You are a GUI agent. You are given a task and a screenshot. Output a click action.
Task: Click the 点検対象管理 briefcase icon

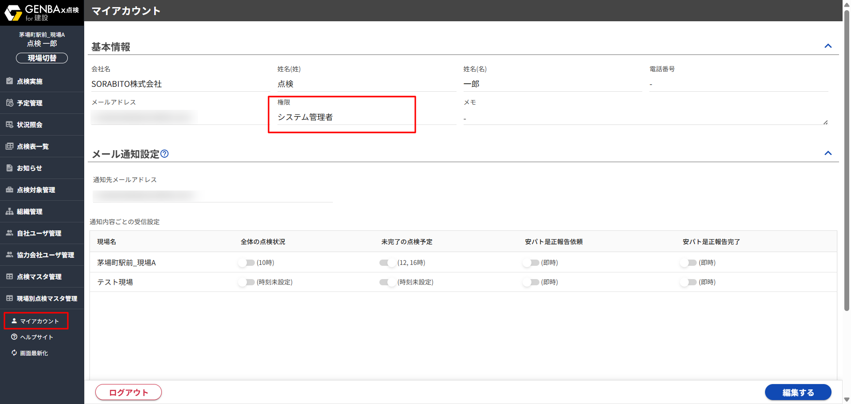[x=9, y=190]
